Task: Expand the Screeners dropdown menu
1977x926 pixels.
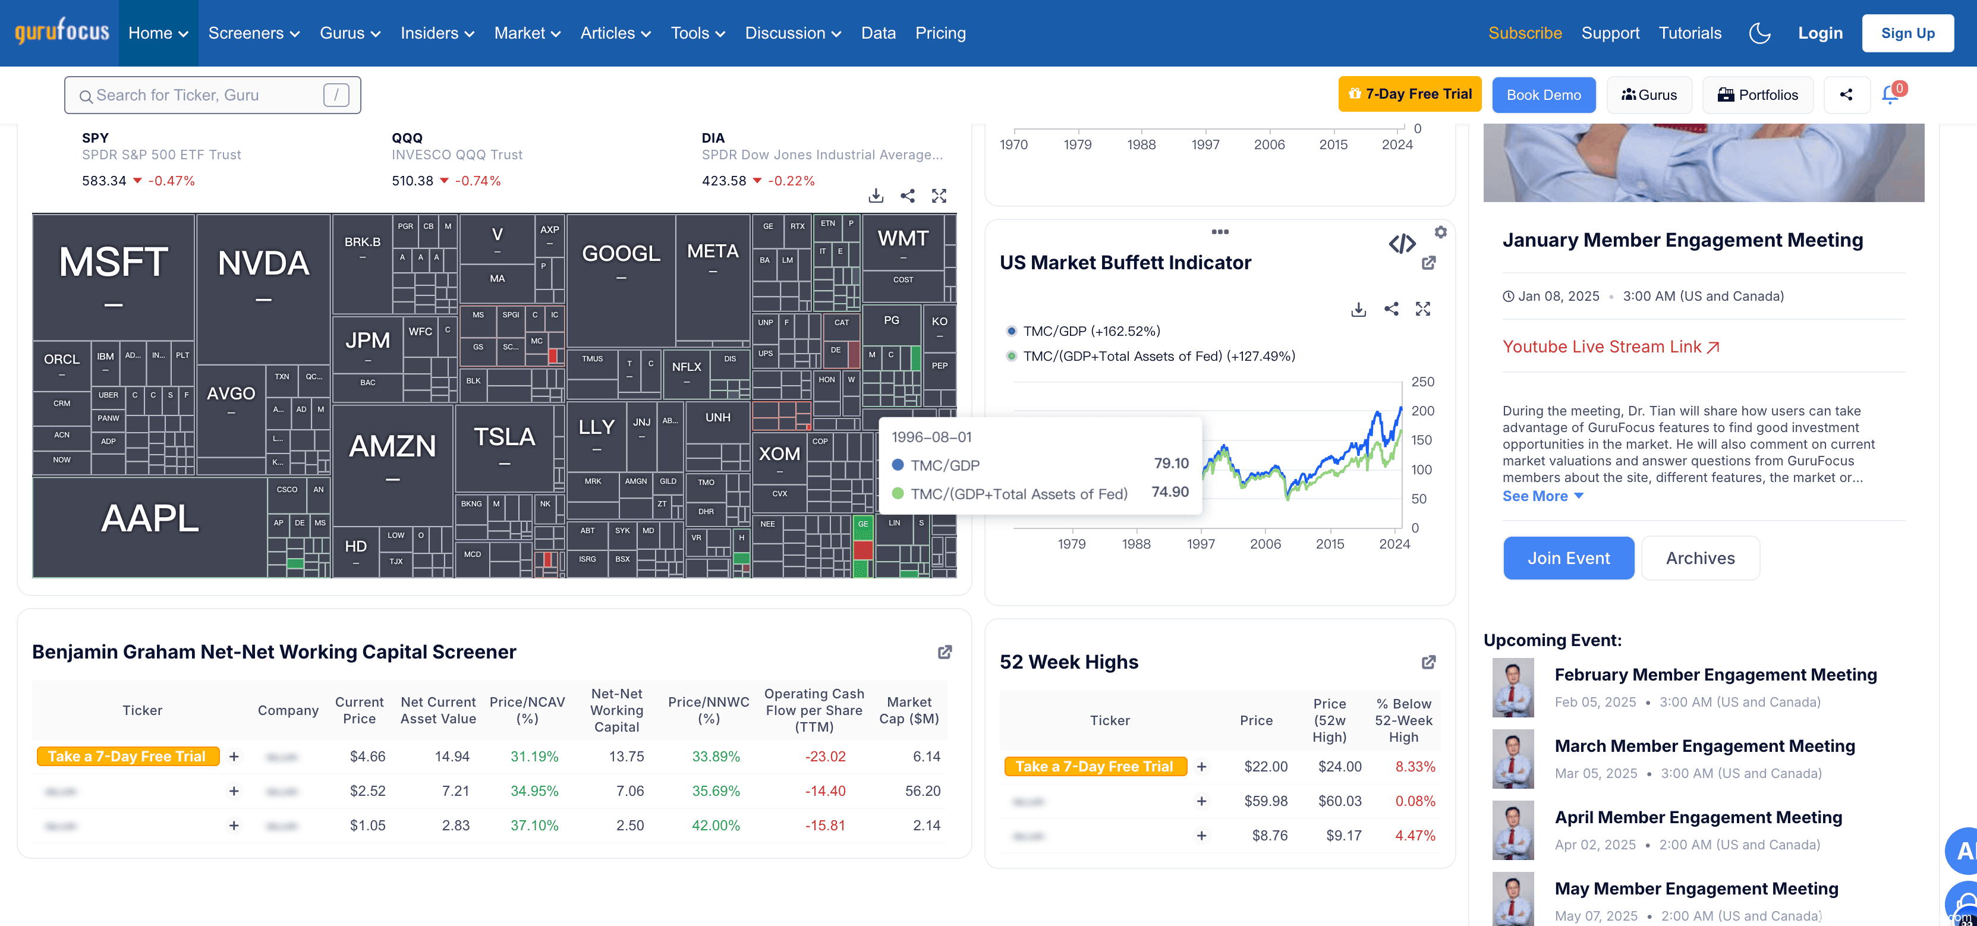Action: 253,33
